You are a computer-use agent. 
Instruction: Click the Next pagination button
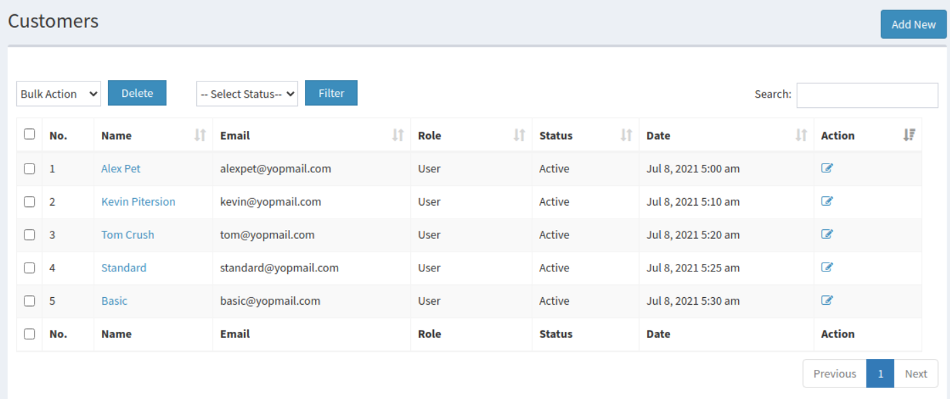(x=915, y=374)
